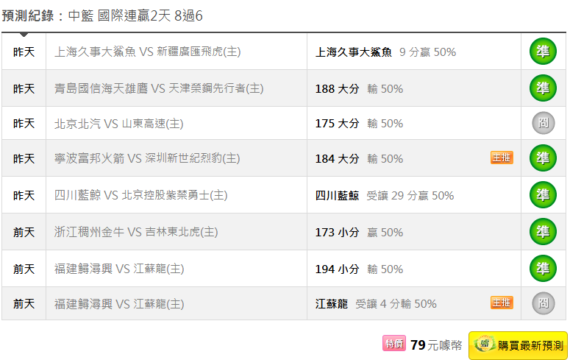Open 上海久事大鯊魚 VS 新疆廣匯飛虎 match link
Viewport: 570px width, 360px height.
point(148,52)
